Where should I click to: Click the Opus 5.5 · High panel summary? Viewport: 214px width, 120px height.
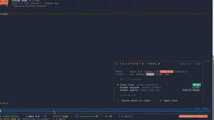pyautogui.click(x=190, y=64)
